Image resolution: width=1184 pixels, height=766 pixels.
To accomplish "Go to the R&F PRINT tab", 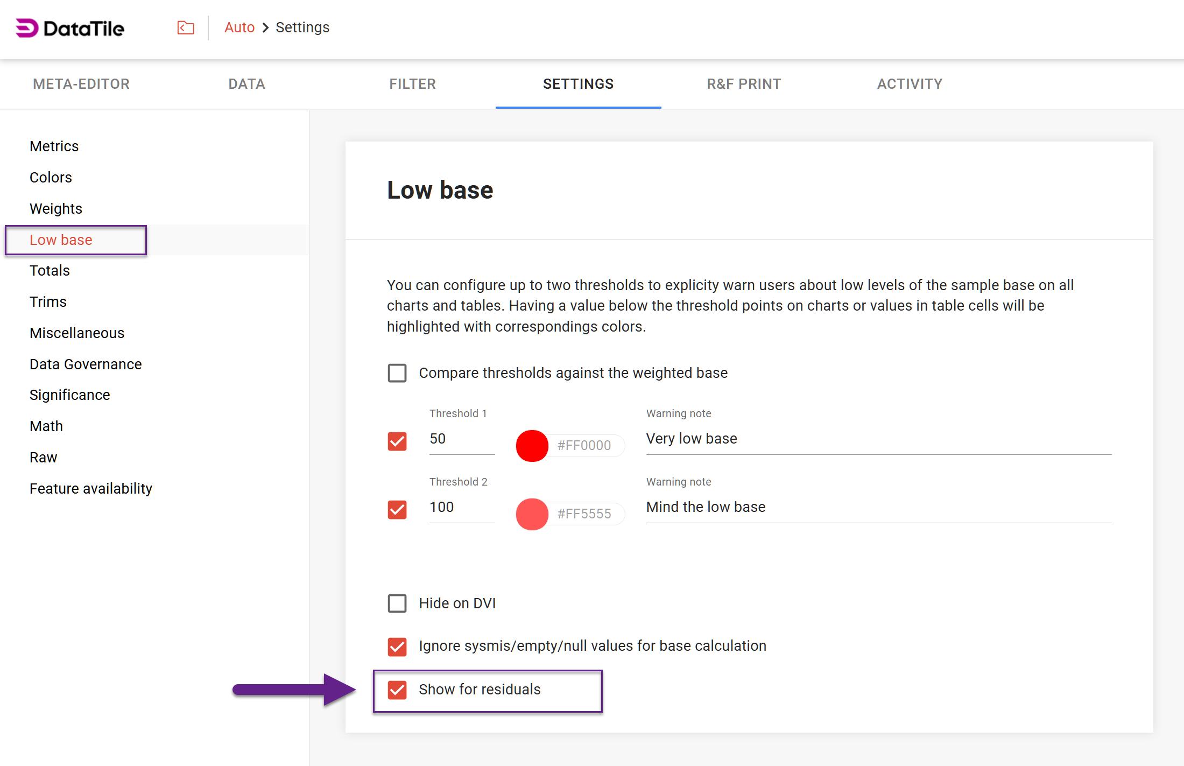I will 744,84.
